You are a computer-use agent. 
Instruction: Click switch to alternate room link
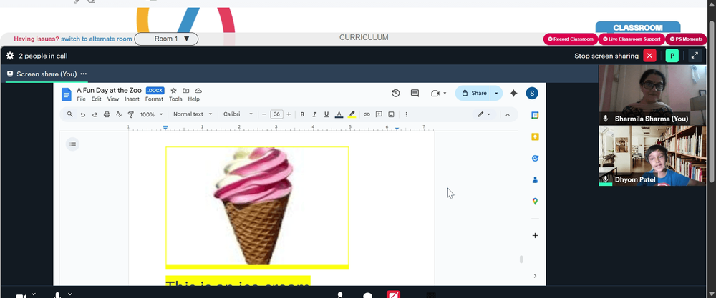coord(97,39)
